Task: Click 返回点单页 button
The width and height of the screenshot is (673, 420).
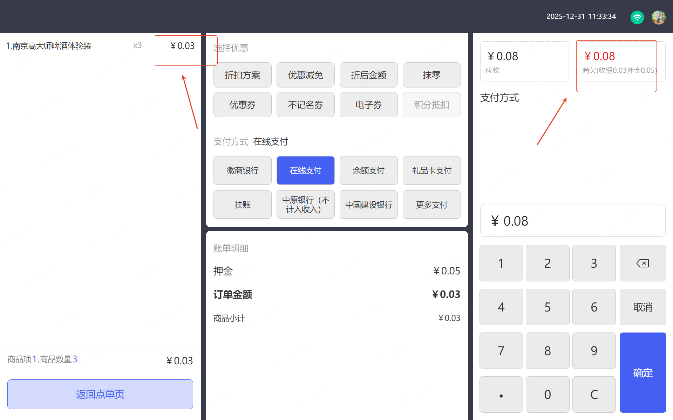Action: point(100,394)
